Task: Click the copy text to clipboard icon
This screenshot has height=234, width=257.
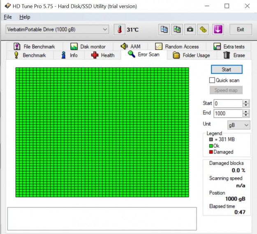Action: [164, 30]
